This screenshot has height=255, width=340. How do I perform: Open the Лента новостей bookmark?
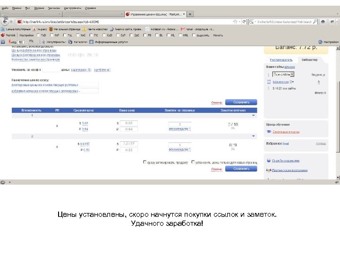coord(95,29)
